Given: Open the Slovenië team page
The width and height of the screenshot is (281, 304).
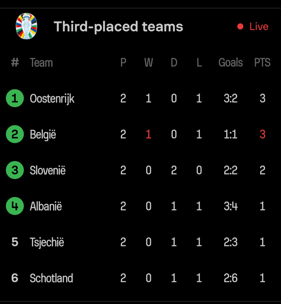Looking at the screenshot, I should (48, 170).
